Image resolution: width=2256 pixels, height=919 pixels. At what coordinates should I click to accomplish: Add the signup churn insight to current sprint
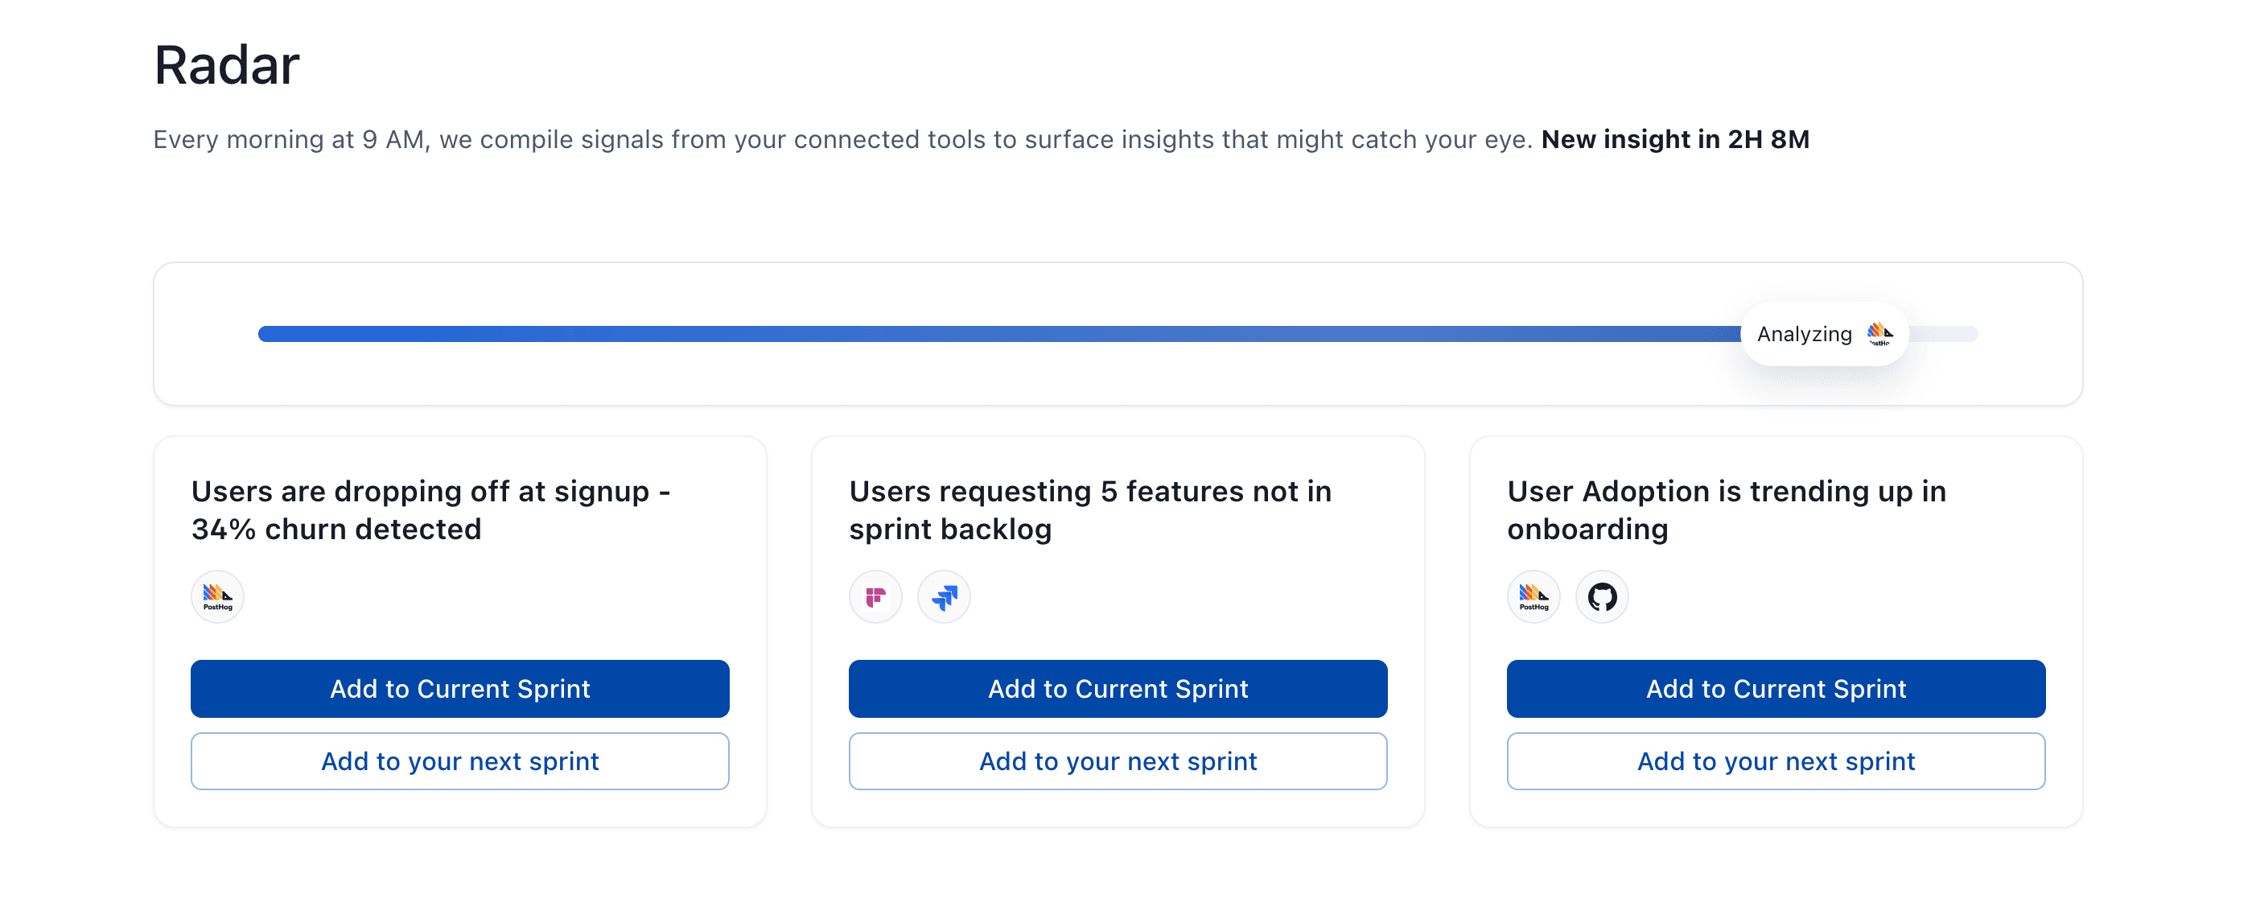pyautogui.click(x=459, y=689)
